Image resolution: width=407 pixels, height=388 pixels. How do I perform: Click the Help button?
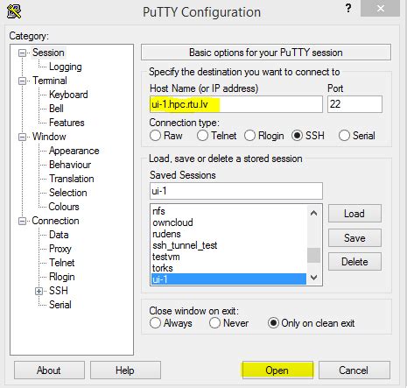(x=125, y=370)
